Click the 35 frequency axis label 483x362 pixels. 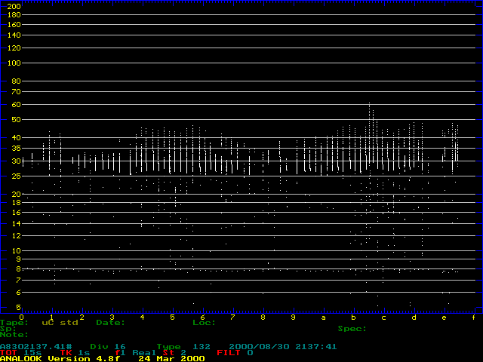coord(16,149)
